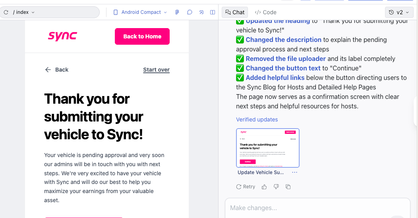Click the Figma icon in toolbar
This screenshot has height=218, width=418.
tap(177, 12)
